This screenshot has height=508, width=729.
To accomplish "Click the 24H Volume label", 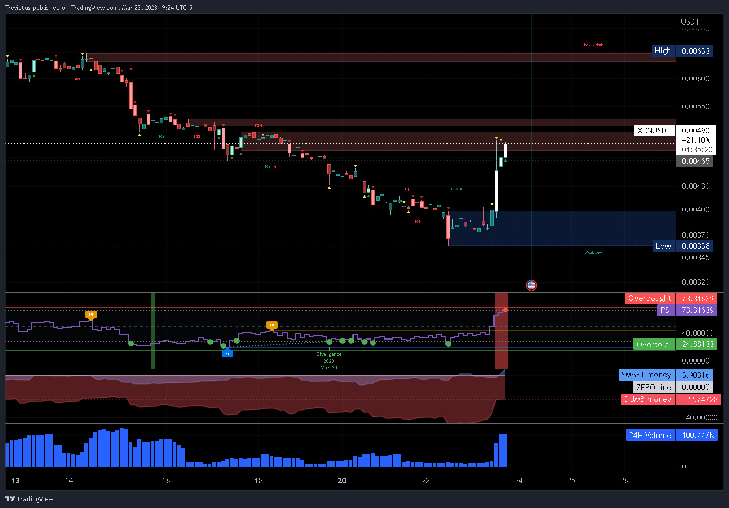I will 650,435.
